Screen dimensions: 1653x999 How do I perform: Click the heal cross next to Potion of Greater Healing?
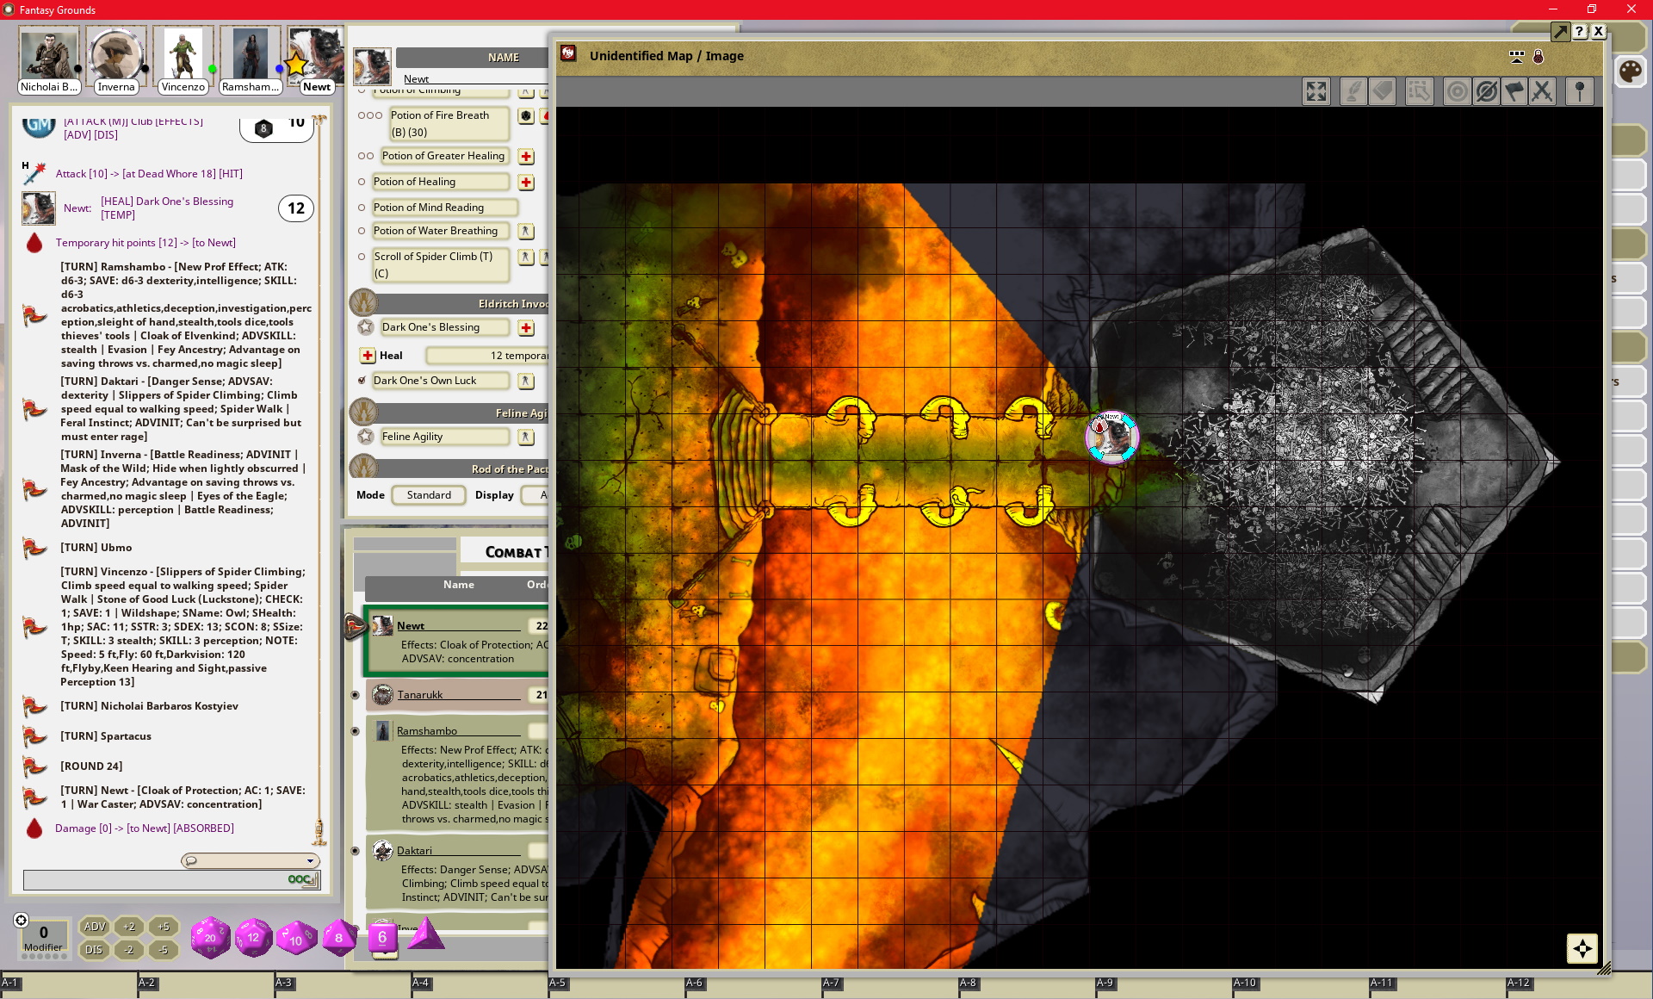click(x=526, y=157)
